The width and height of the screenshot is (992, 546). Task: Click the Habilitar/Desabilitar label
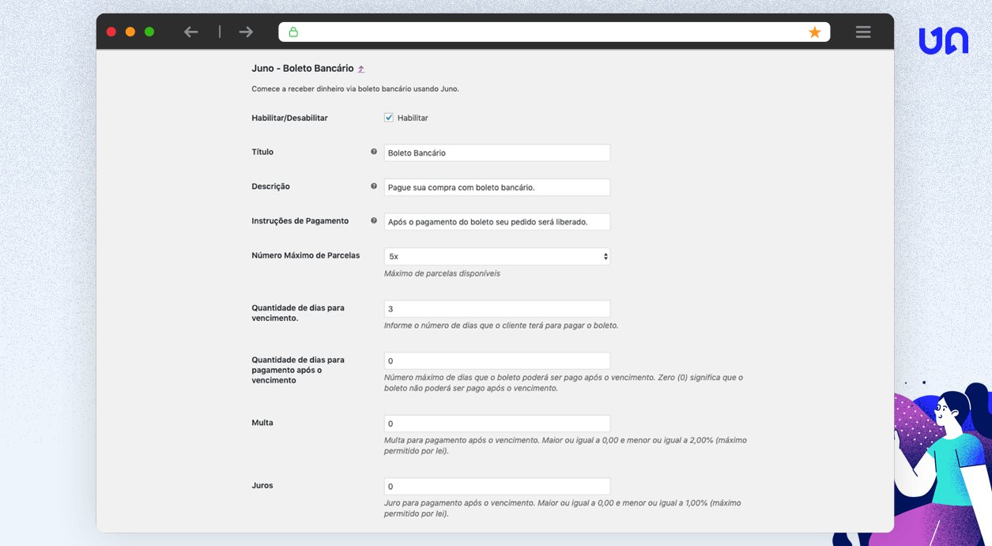point(289,118)
